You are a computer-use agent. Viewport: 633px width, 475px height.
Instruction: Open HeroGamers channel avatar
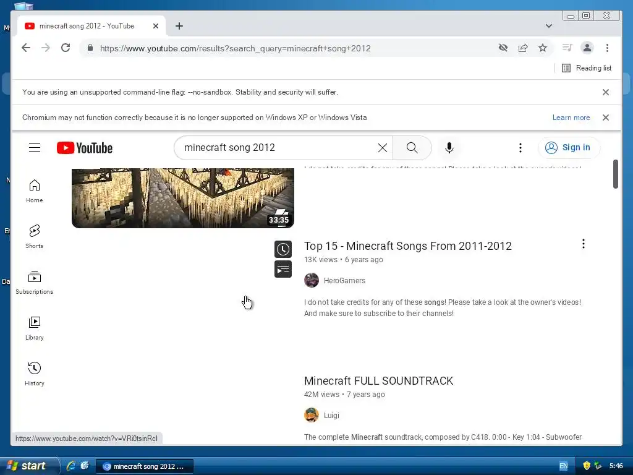[x=312, y=280]
